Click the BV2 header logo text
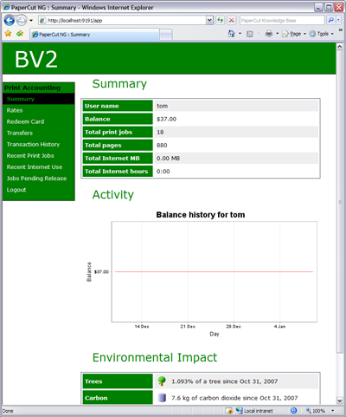 [x=36, y=59]
